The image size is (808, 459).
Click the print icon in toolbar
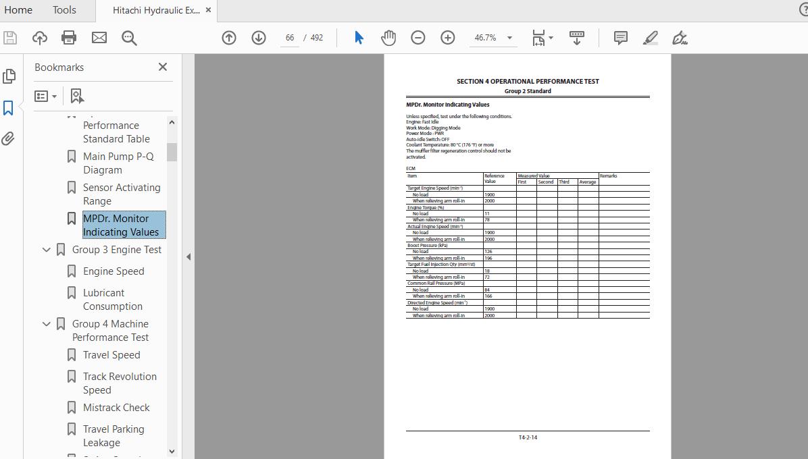[x=69, y=38]
